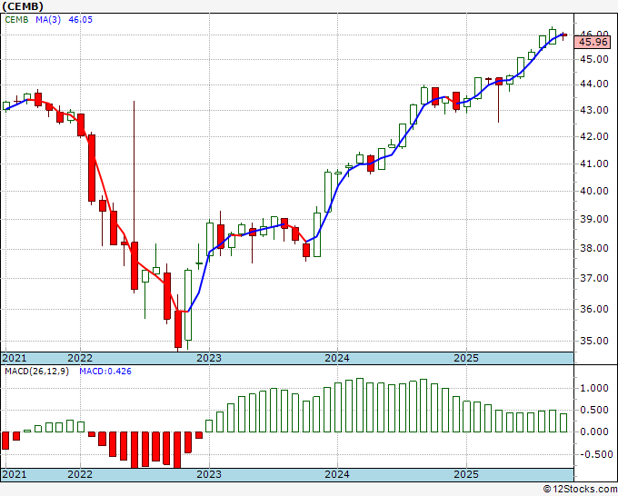Click the (CEMB) chart title
The width and height of the screenshot is (618, 496).
(x=22, y=6)
